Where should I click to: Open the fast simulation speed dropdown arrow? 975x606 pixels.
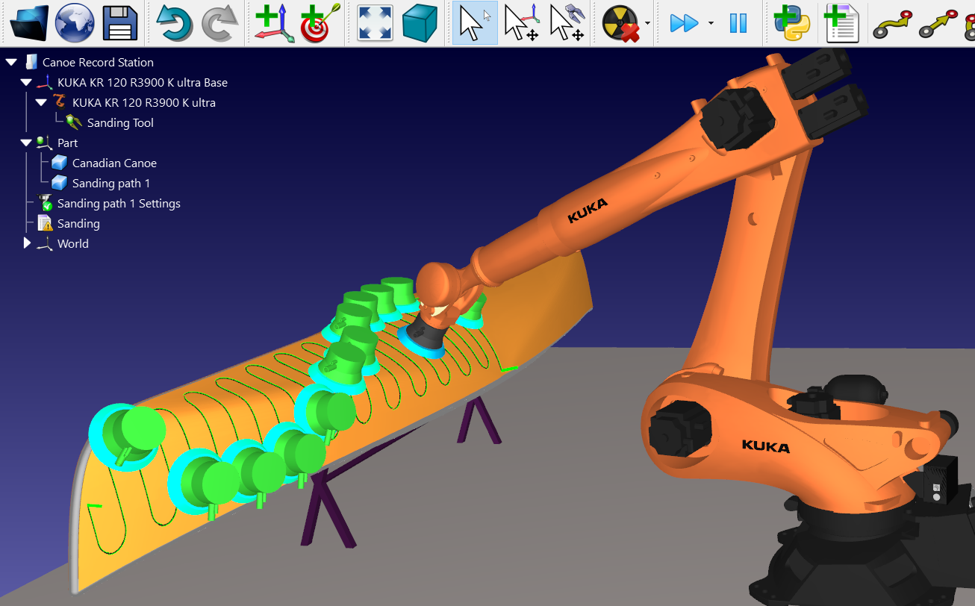point(711,23)
